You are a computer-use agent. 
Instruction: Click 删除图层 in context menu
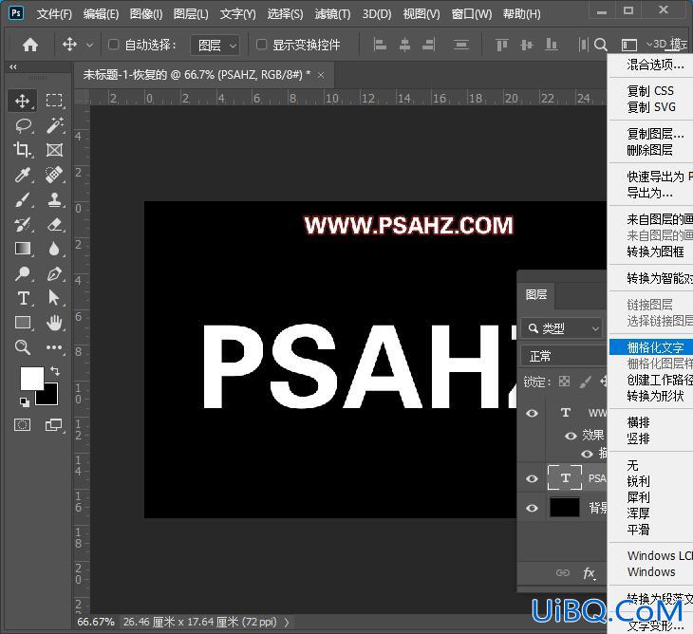coord(651,150)
